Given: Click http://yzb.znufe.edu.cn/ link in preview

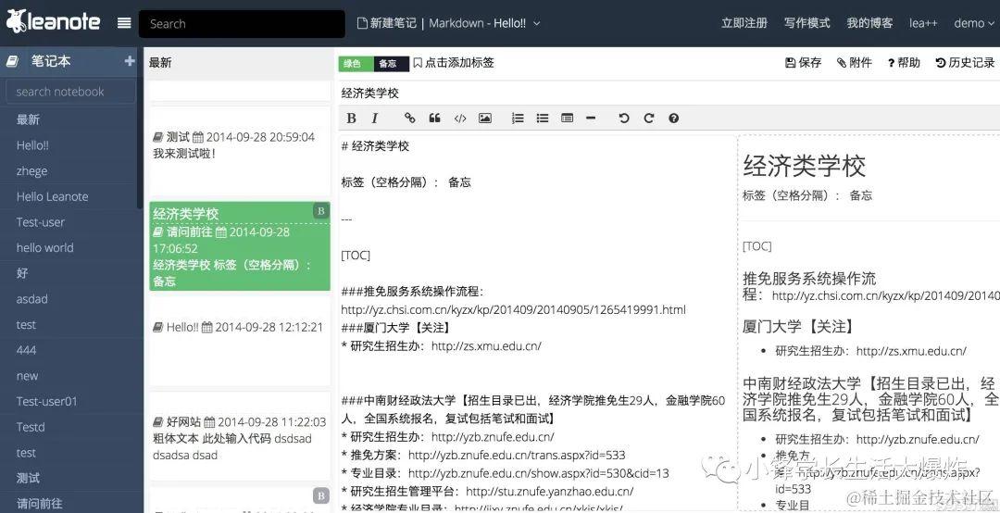Looking at the screenshot, I should [x=918, y=439].
